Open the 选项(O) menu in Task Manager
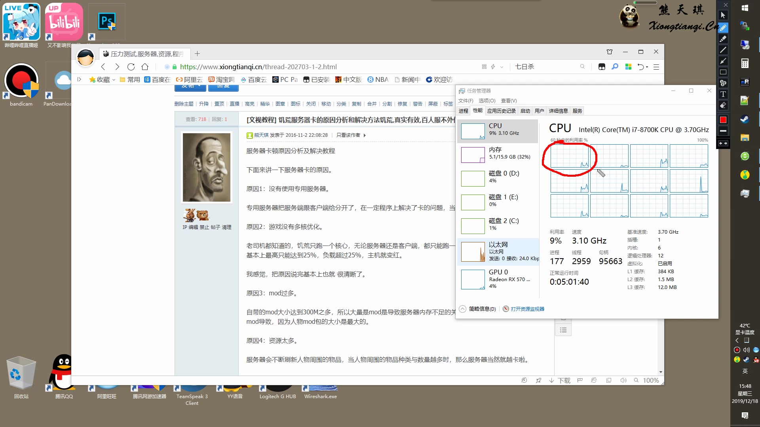Viewport: 760px width, 427px height. tap(486, 101)
